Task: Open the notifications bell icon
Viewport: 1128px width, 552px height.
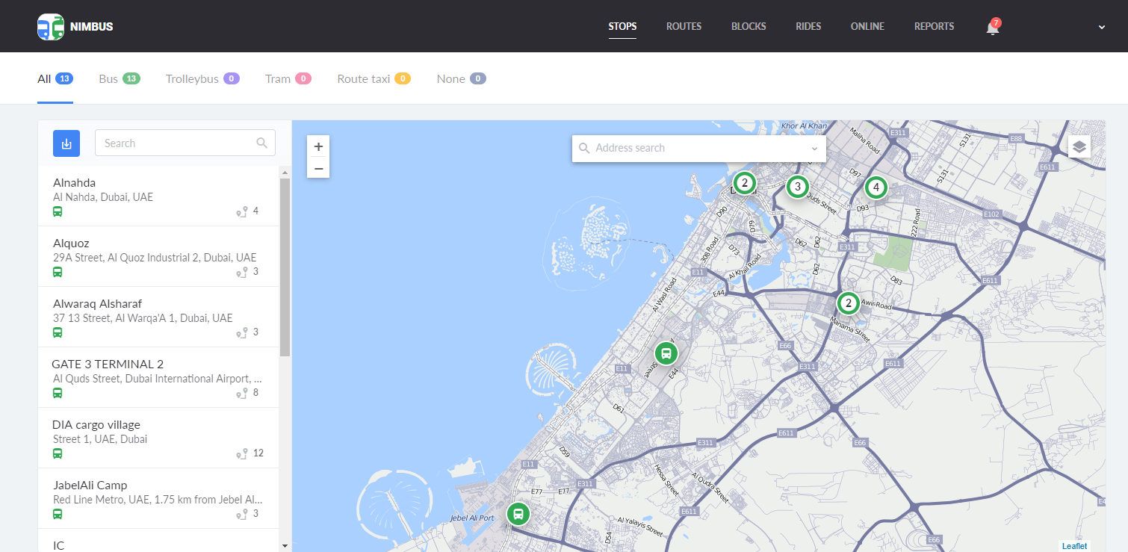Action: (992, 28)
